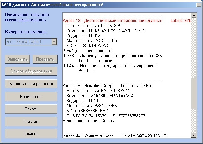The image size is (203, 144).
Task: Click the Закрыть button
Action: 31,134
